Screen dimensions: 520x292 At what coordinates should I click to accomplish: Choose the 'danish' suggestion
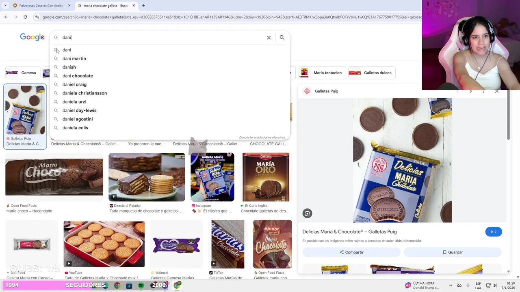point(170,67)
